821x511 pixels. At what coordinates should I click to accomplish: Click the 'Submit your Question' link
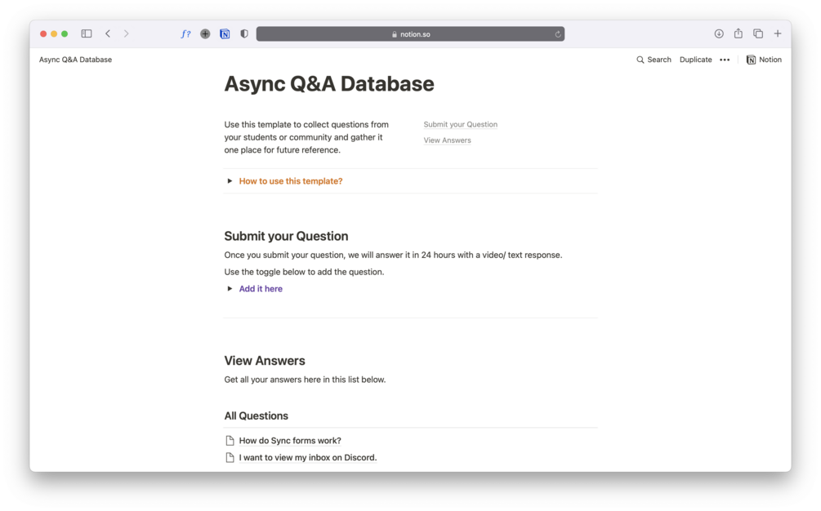pyautogui.click(x=460, y=124)
